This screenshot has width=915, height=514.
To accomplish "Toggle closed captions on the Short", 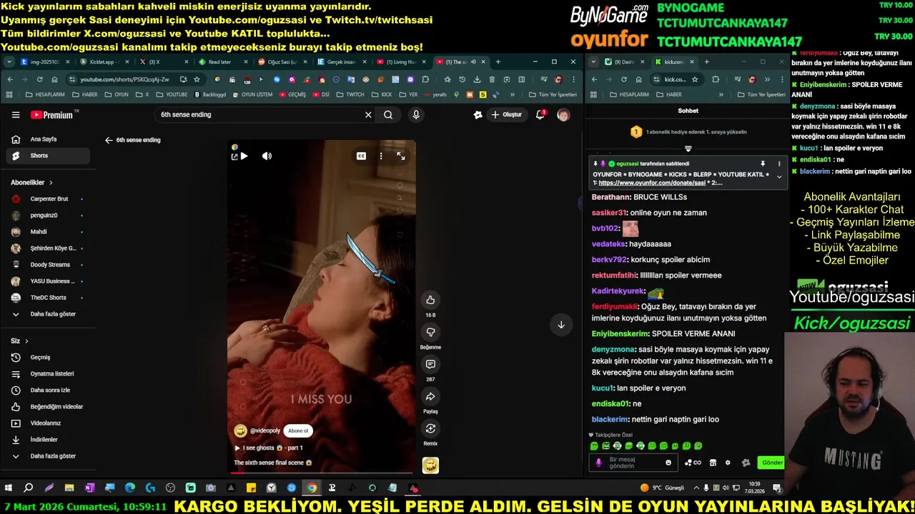I will (x=361, y=156).
